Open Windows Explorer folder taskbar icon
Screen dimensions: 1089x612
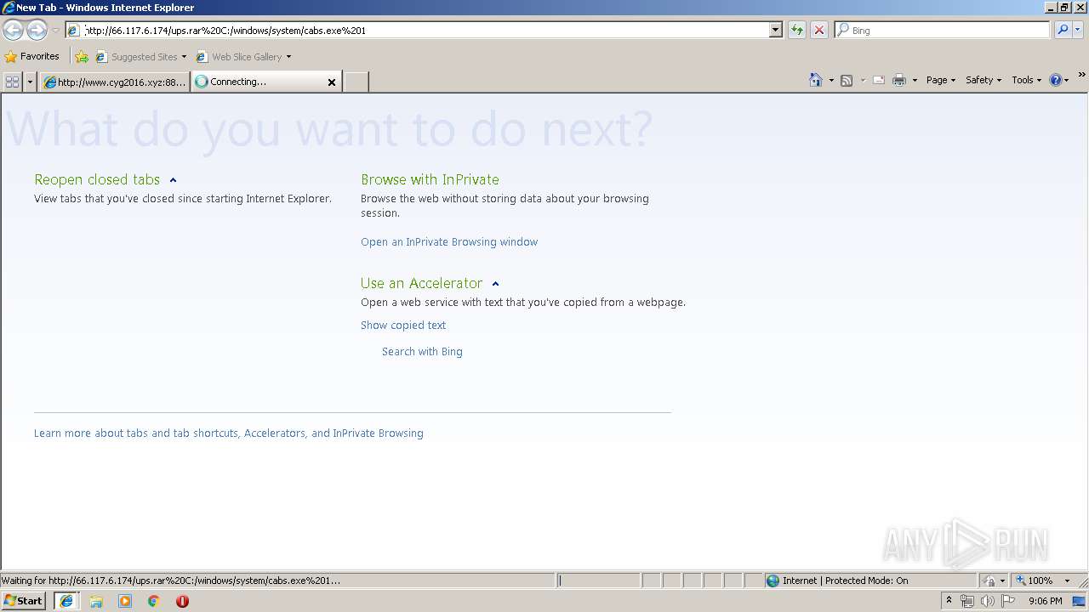tap(96, 601)
